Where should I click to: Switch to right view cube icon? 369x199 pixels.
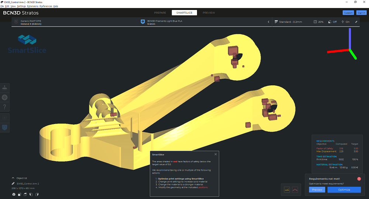click(37, 194)
